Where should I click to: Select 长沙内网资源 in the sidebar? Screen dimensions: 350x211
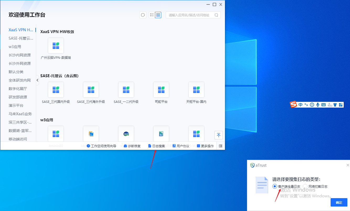(20, 55)
